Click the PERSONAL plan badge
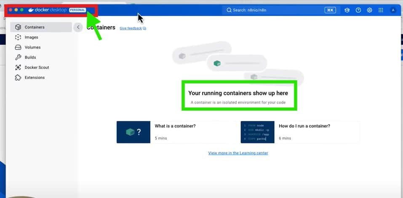This screenshot has width=403, height=198. click(77, 10)
